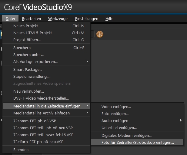Expand the Als Vorlage exportieren submenu arrow
The width and height of the screenshot is (187, 155).
click(x=87, y=61)
